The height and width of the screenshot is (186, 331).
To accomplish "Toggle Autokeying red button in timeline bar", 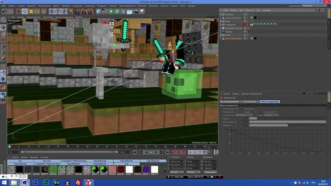I will [179, 152].
